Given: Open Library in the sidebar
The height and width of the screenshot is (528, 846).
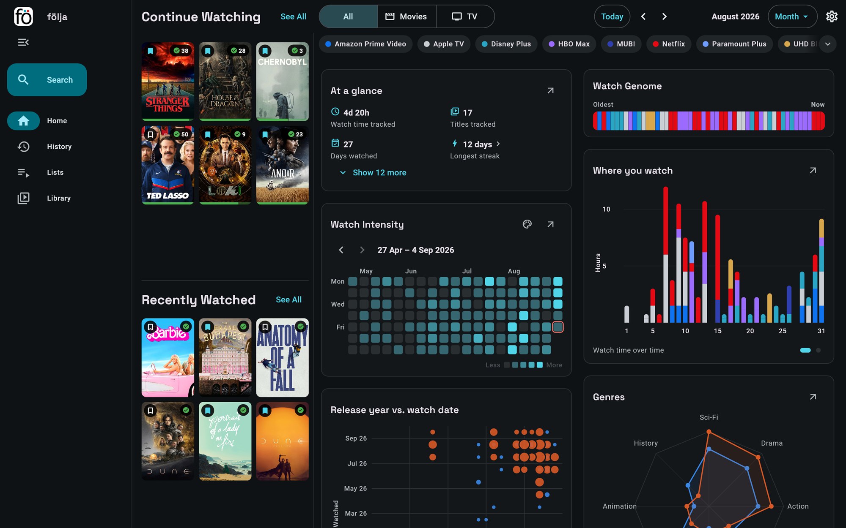Looking at the screenshot, I should [x=43, y=198].
